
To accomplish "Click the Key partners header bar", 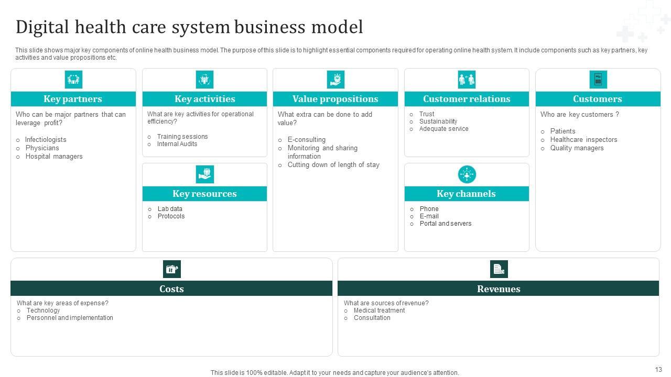I will tap(73, 99).
